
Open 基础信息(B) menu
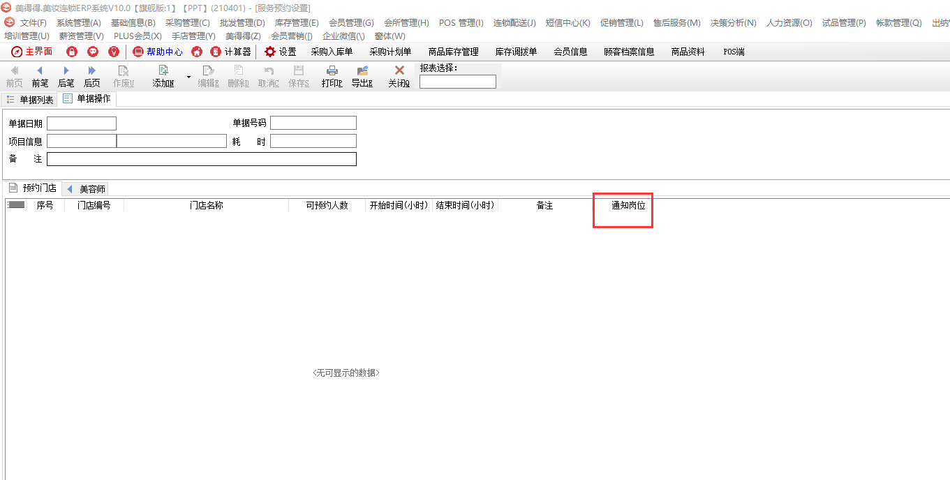click(x=133, y=23)
